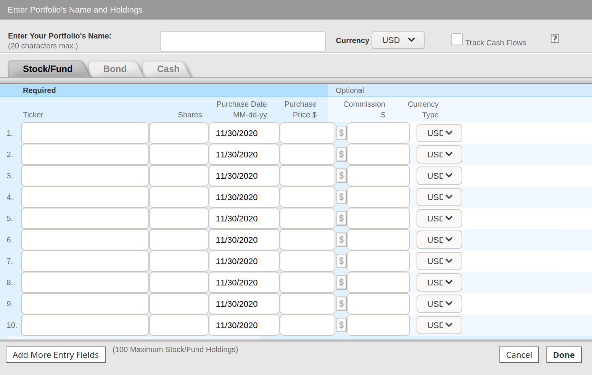Click the Done button
592x375 pixels.
click(564, 355)
